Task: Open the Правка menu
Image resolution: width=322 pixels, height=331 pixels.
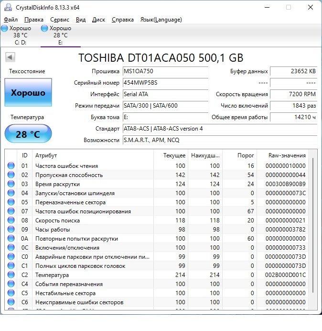Action: pos(34,20)
